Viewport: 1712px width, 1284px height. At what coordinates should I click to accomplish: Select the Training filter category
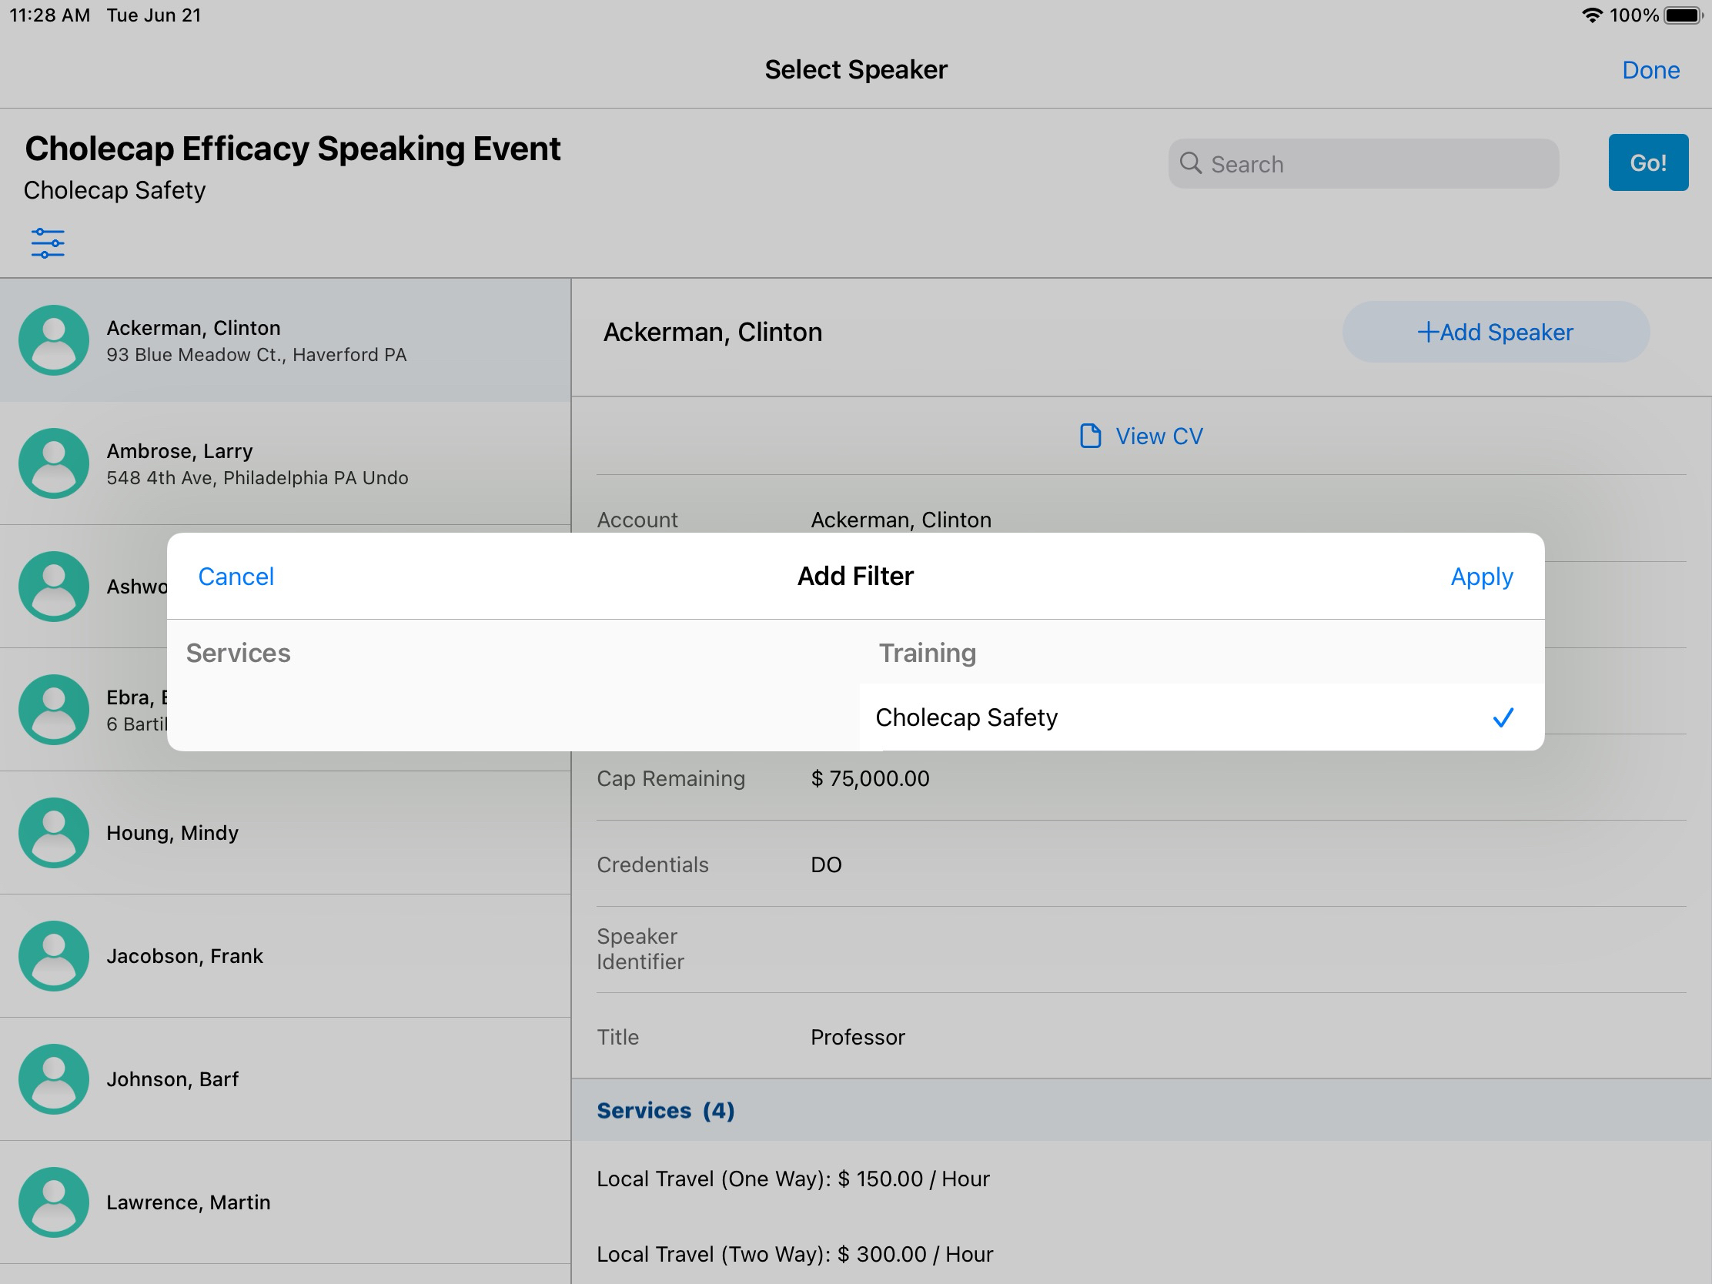point(926,654)
